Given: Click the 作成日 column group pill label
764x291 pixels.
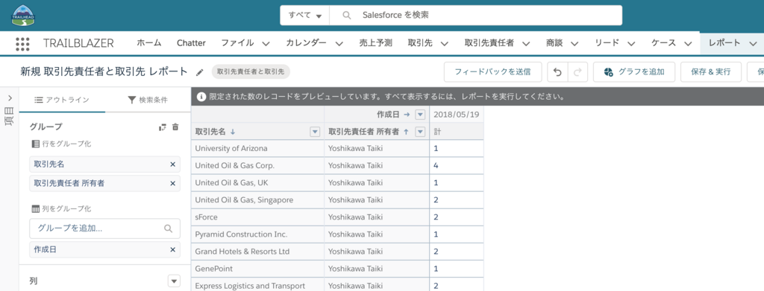Looking at the screenshot, I should click(45, 249).
